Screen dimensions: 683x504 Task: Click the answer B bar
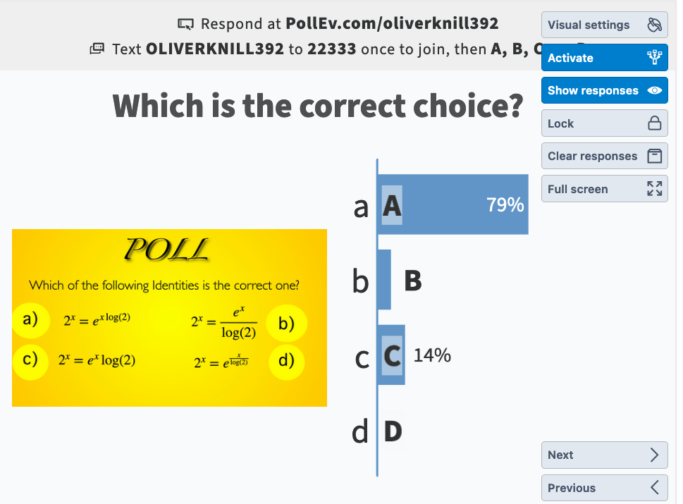coord(385,280)
